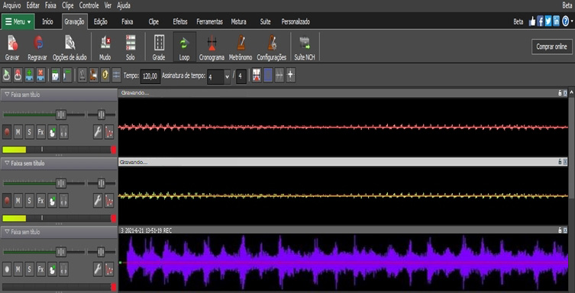Collapse the third Faixa sem título track
Viewport: 575px width, 293px height.
click(7, 232)
